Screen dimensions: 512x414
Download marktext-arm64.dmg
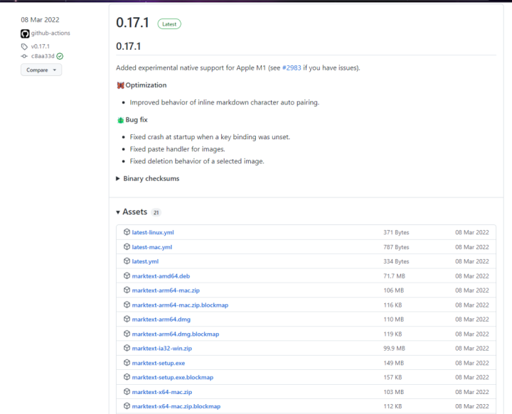pyautogui.click(x=161, y=320)
